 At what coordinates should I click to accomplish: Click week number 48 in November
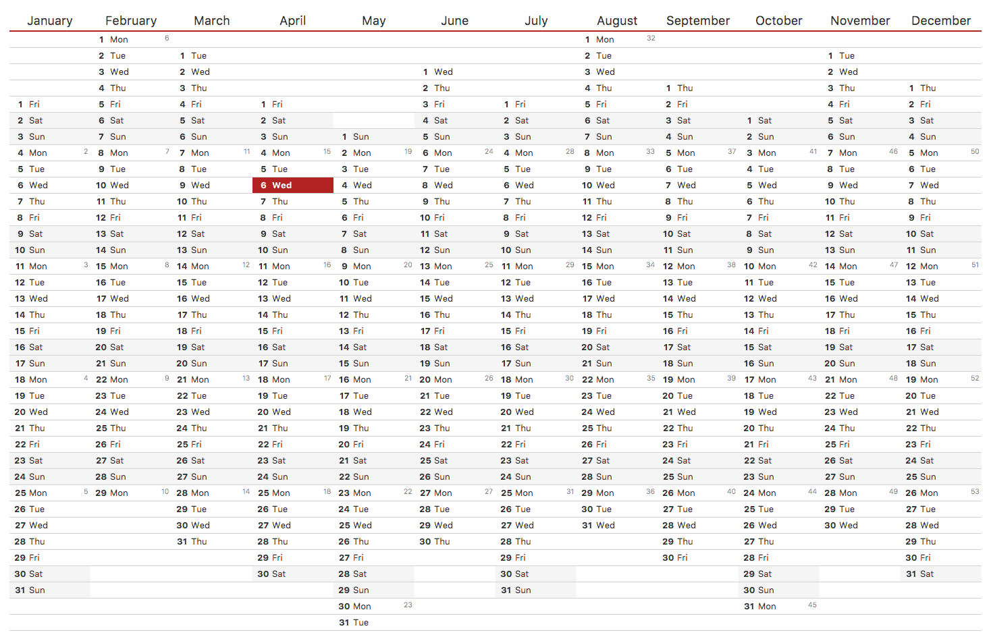tap(893, 378)
